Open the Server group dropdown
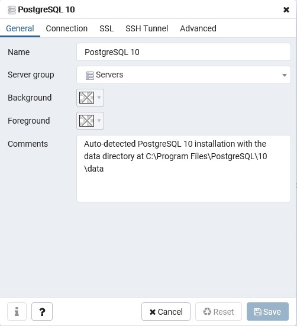Image resolution: width=297 pixels, height=326 pixels. point(183,75)
